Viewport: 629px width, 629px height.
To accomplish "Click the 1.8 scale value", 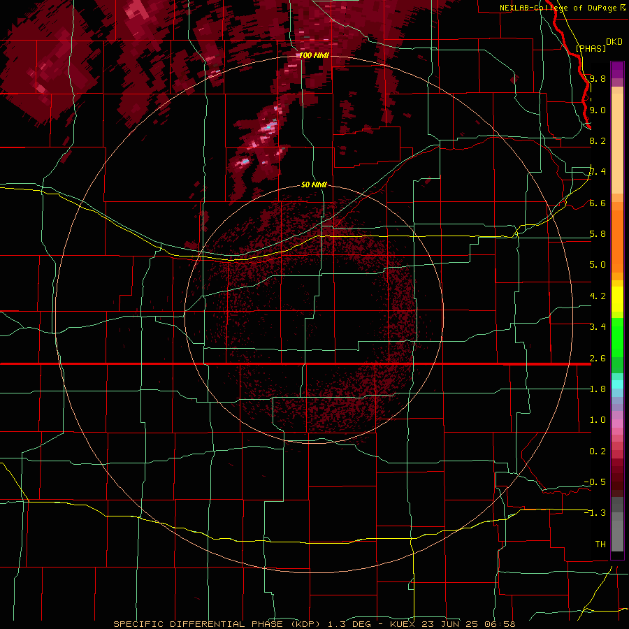I will [598, 389].
